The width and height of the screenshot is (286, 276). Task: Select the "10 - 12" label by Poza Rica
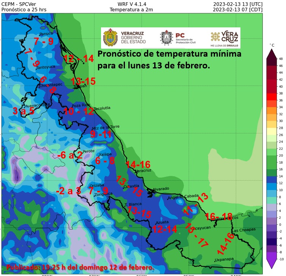[79, 111]
